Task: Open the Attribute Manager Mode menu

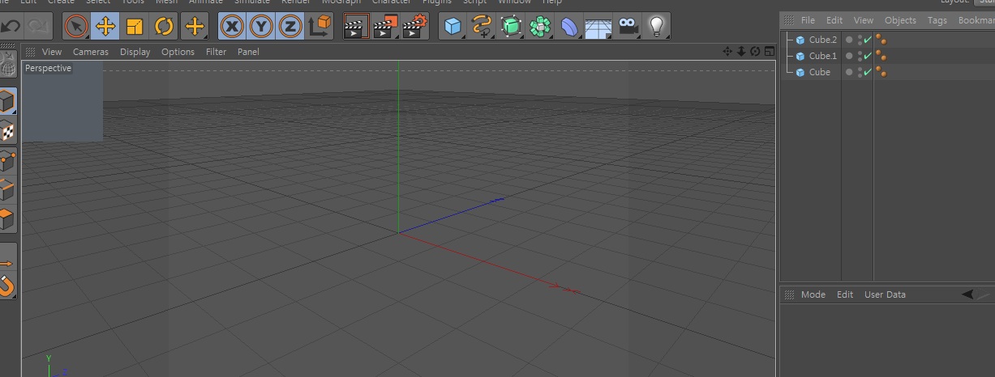Action: click(813, 294)
